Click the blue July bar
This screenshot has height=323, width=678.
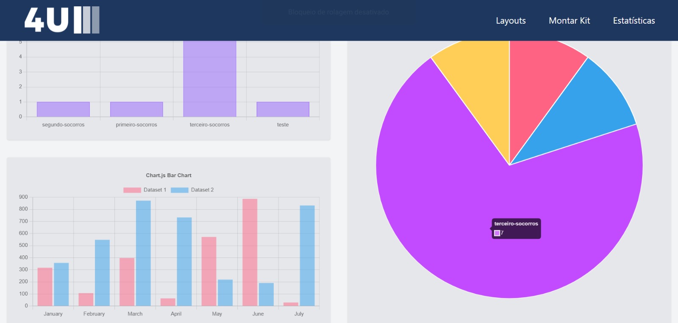307,256
